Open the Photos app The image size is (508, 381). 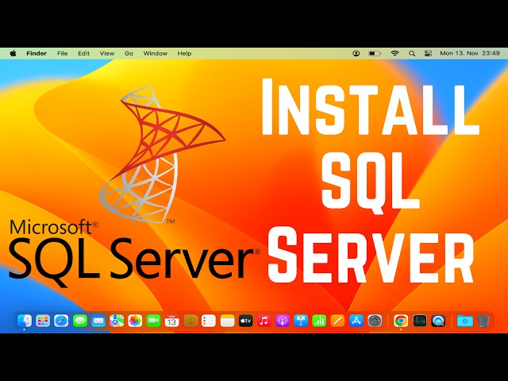tap(135, 321)
